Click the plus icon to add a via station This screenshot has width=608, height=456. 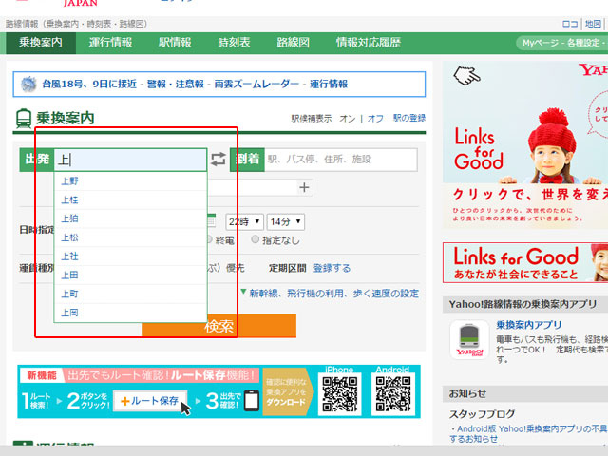[x=304, y=188]
